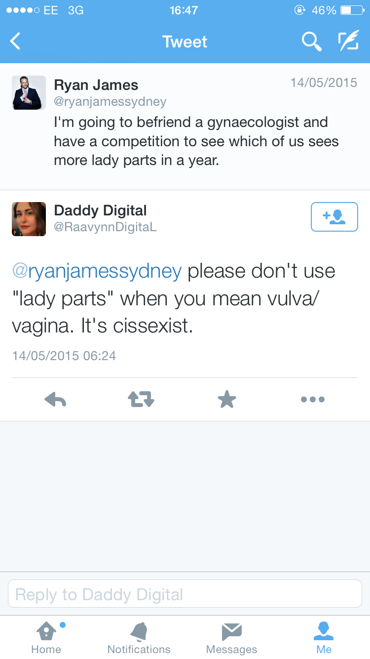Reply to the tweet using the arrow icon
This screenshot has height=659, width=370.
pyautogui.click(x=55, y=399)
